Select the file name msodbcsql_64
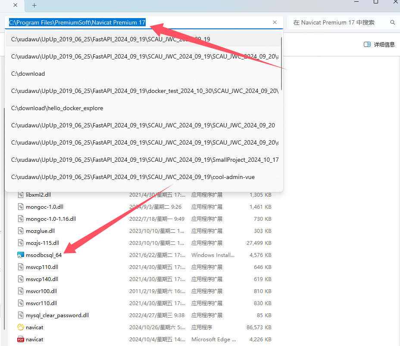The image size is (400, 346). pos(44,255)
